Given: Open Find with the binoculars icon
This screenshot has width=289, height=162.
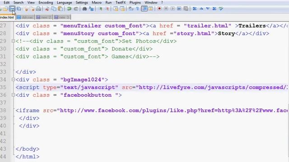Looking at the screenshot, I should click(x=84, y=9).
